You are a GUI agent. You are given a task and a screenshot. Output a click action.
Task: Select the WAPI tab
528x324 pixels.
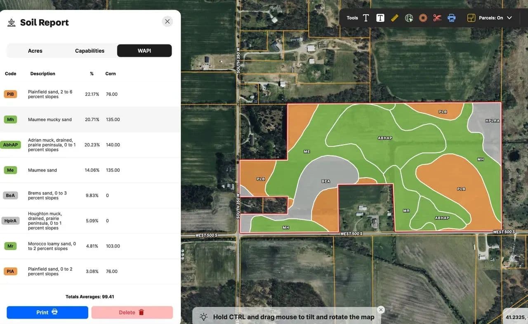point(144,51)
